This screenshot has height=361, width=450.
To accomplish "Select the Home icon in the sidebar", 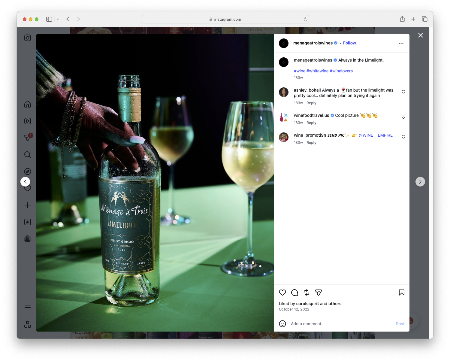I will (x=27, y=104).
